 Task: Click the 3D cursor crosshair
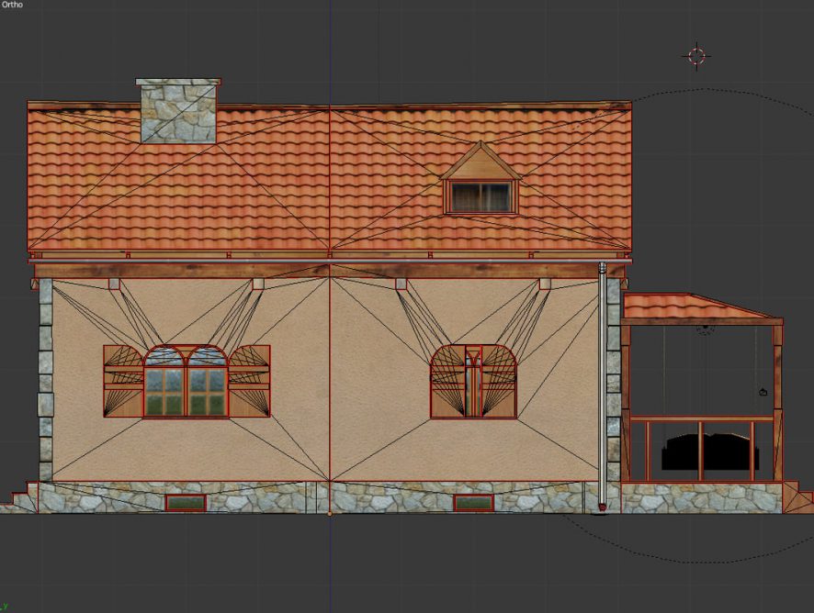(696, 56)
